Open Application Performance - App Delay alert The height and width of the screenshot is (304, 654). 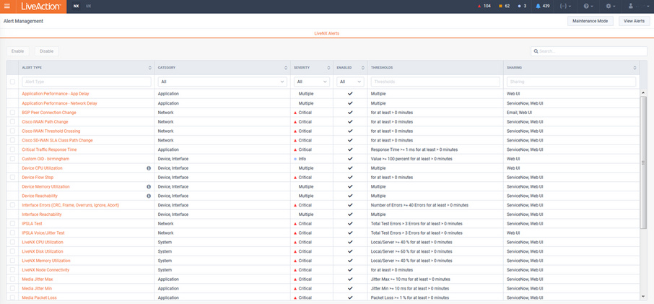click(x=56, y=94)
